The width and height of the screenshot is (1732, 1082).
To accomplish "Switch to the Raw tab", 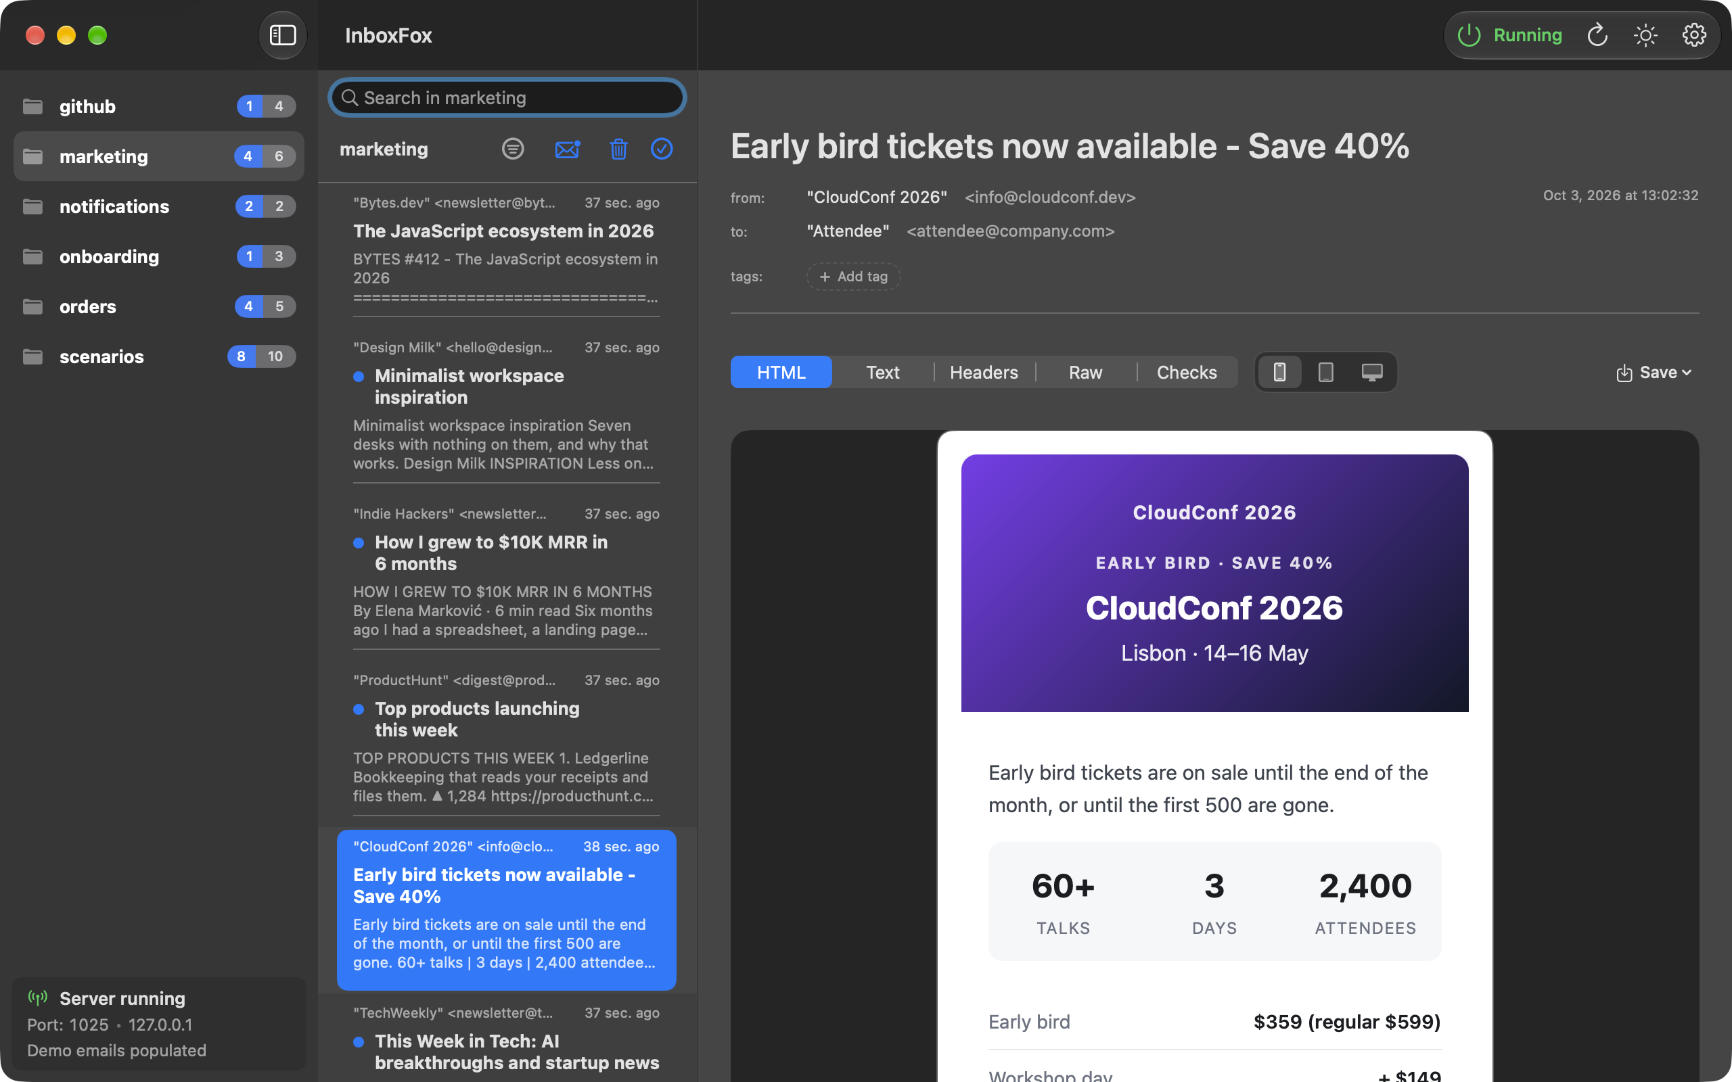I will pos(1086,372).
